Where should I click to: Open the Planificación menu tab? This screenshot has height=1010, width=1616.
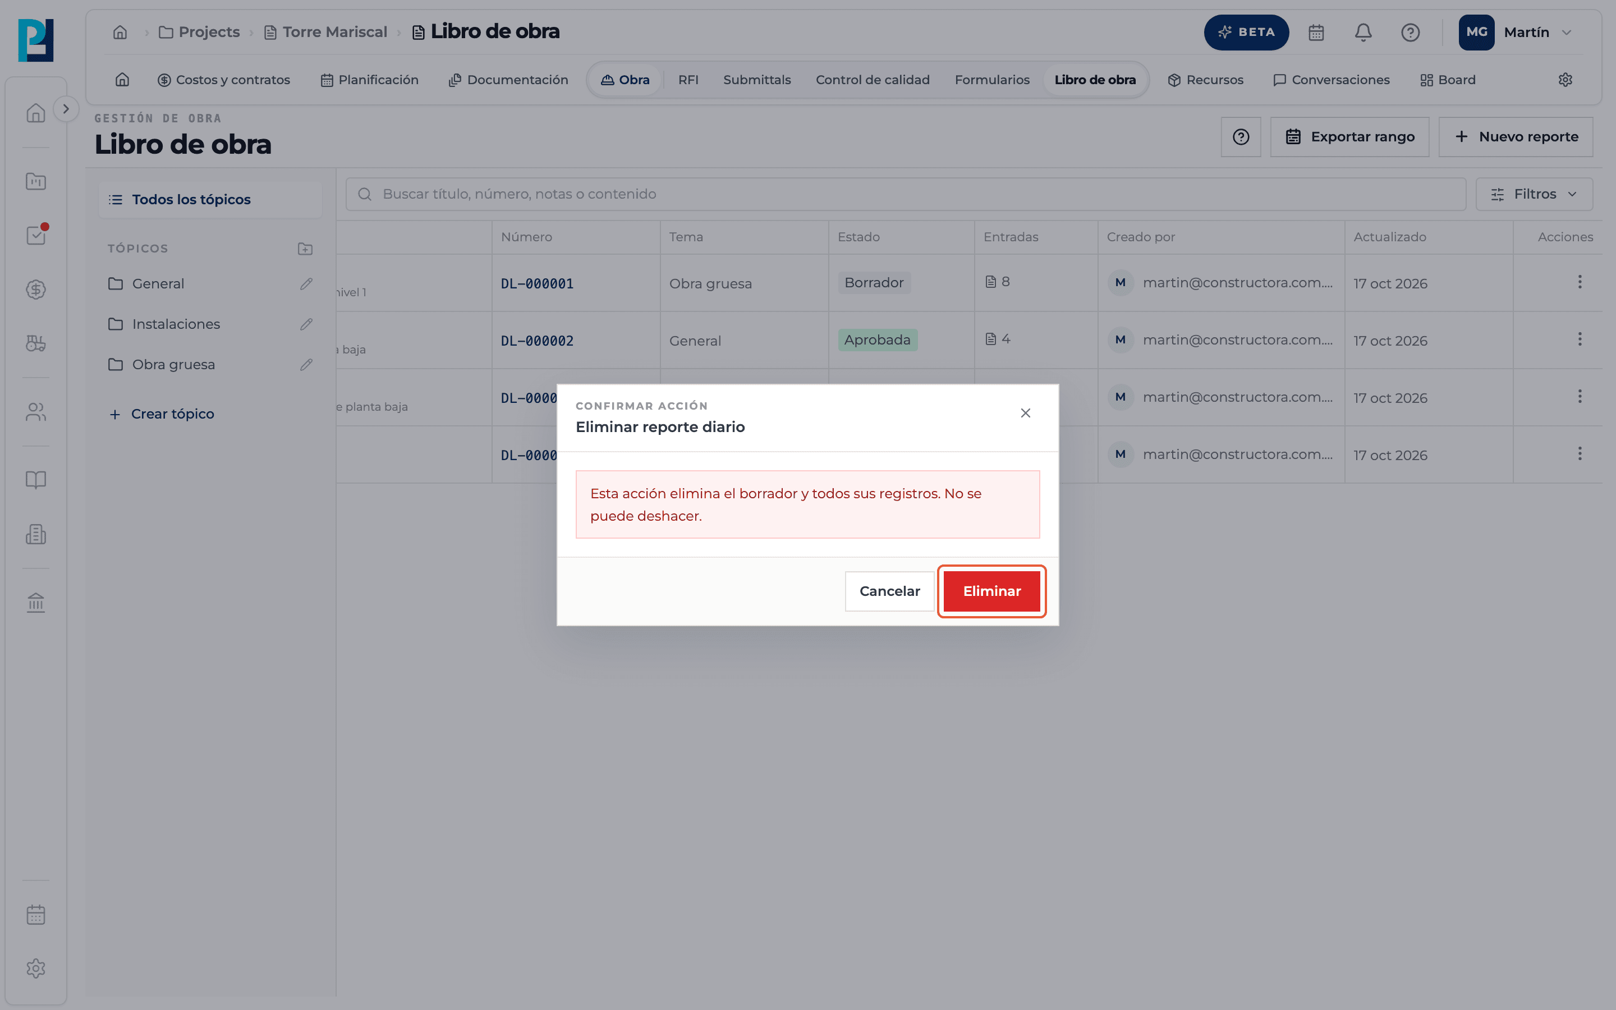coord(369,80)
